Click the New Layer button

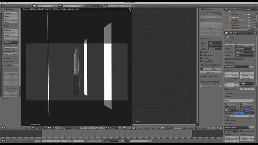pos(211,72)
